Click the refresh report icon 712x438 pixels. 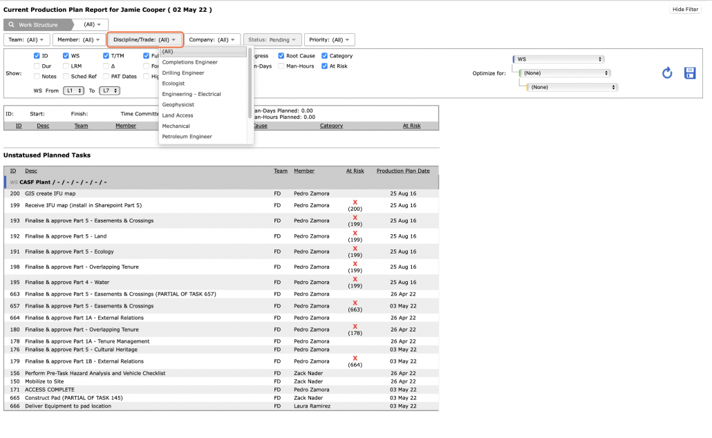(666, 73)
